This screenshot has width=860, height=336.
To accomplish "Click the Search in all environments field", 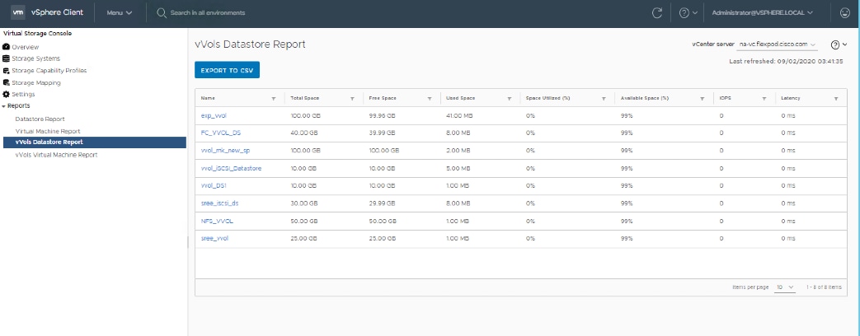I will click(x=208, y=12).
